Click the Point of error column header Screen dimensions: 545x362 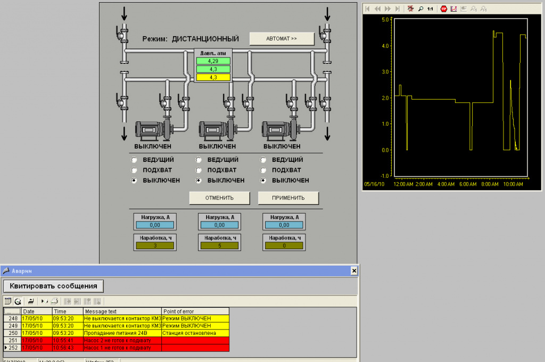point(195,311)
